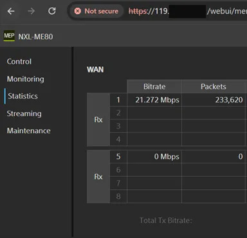
Task: Click the MEP logo icon
Action: tap(9, 36)
